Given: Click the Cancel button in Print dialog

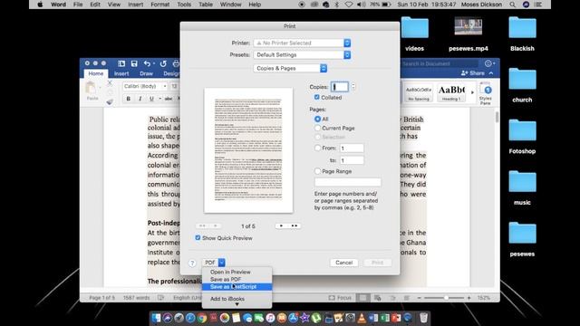Looking at the screenshot, I should 344,263.
